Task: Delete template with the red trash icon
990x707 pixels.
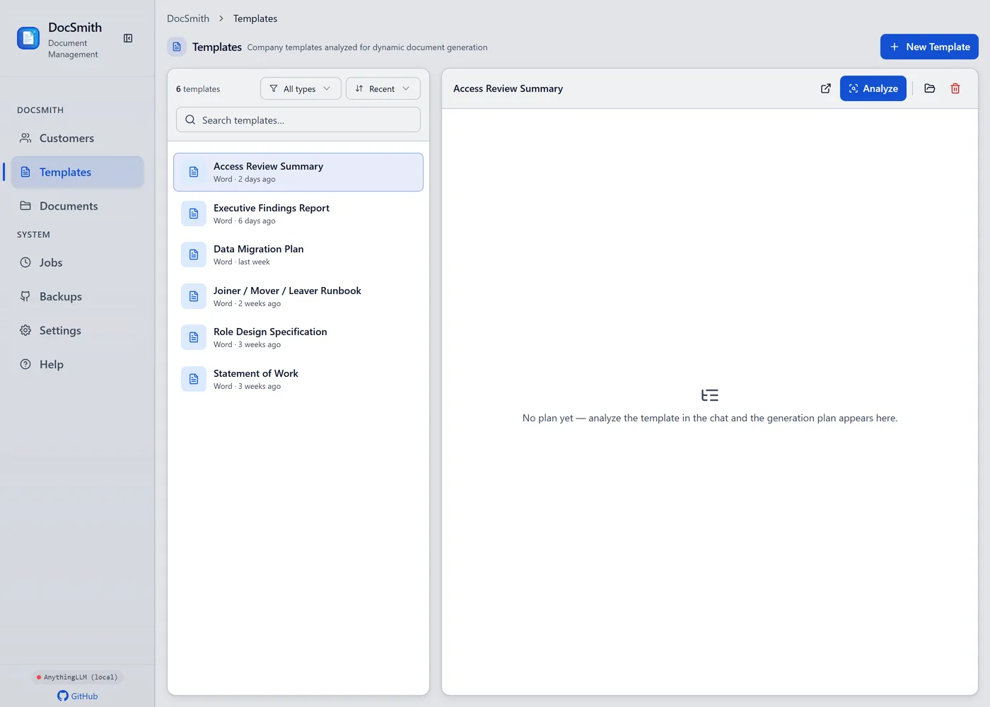Action: coord(955,88)
